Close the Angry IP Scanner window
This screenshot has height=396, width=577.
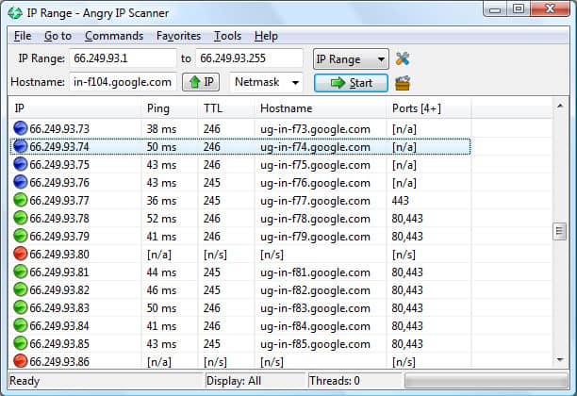pos(551,8)
